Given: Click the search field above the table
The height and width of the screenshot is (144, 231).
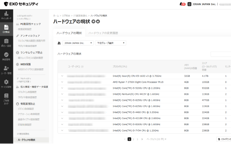Looking at the screenshot, I should [221, 54].
